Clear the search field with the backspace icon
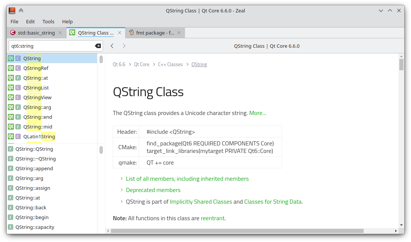The height and width of the screenshot is (242, 411). 98,46
